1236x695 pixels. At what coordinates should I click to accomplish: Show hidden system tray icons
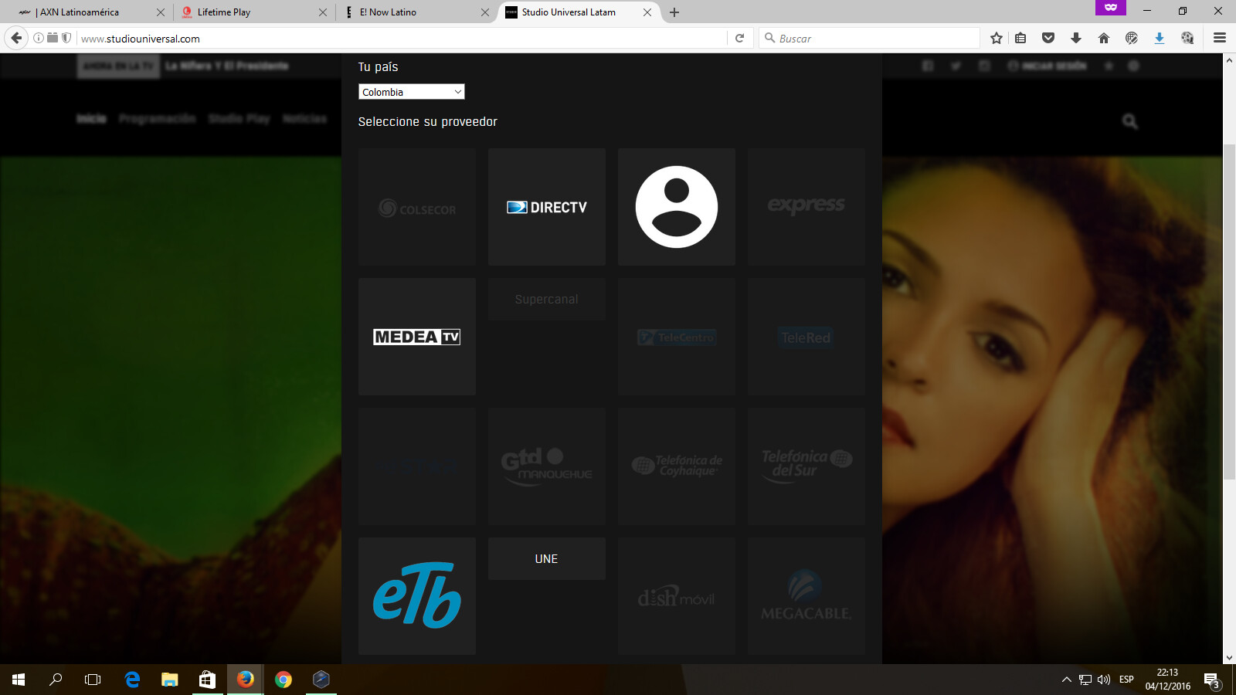coord(1067,680)
